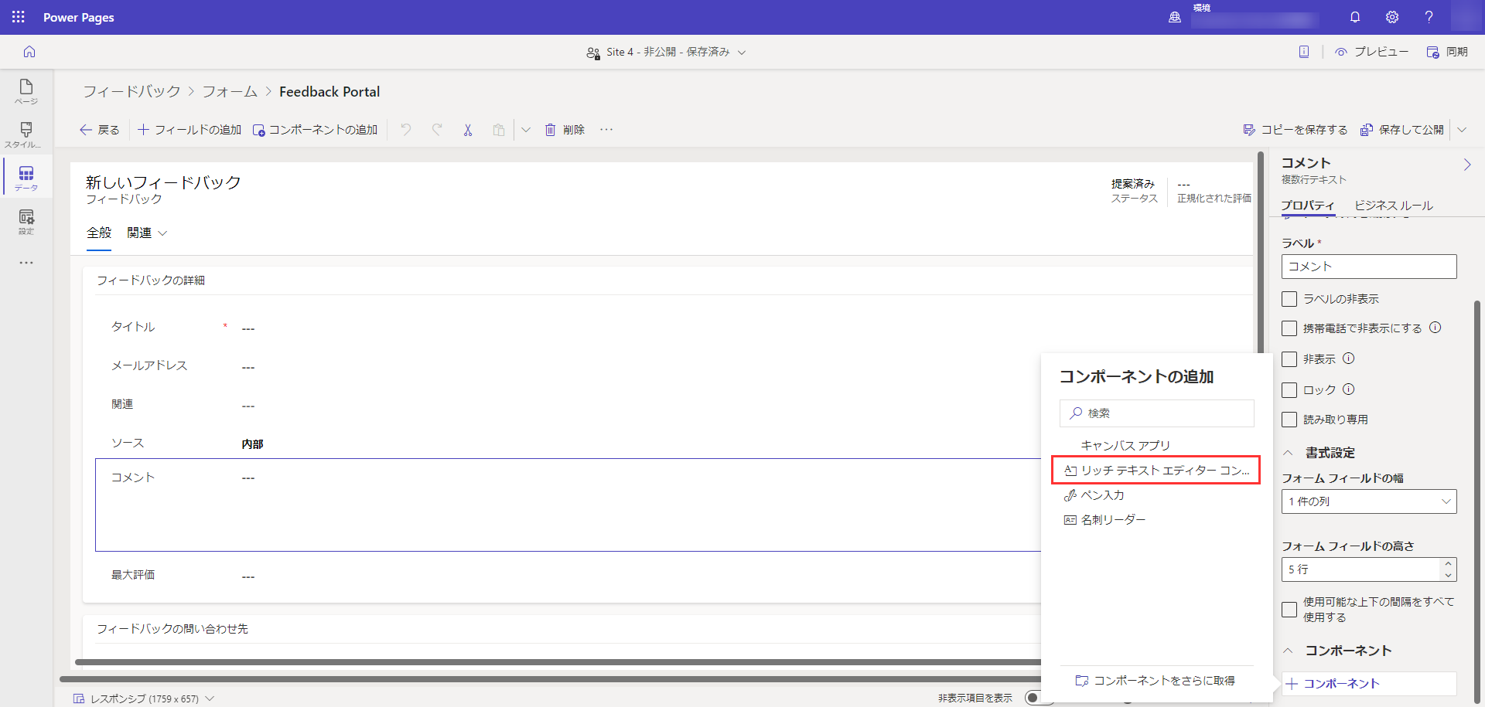This screenshot has height=707, width=1485.
Task: Select ペン入力 component
Action: point(1102,495)
